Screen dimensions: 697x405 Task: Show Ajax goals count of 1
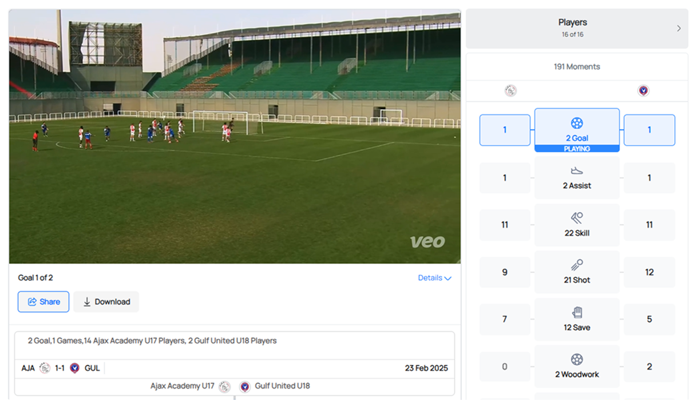(x=505, y=130)
